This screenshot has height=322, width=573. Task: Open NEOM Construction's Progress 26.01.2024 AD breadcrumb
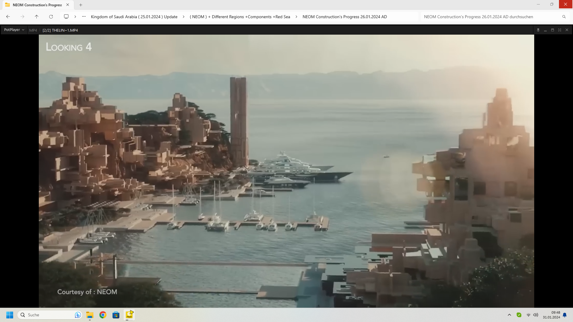(345, 17)
